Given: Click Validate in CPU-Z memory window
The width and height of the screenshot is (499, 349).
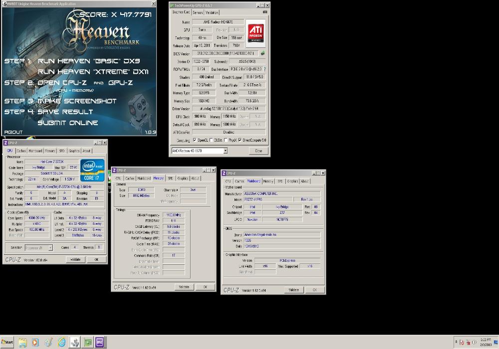Looking at the screenshot, I should tap(184, 287).
